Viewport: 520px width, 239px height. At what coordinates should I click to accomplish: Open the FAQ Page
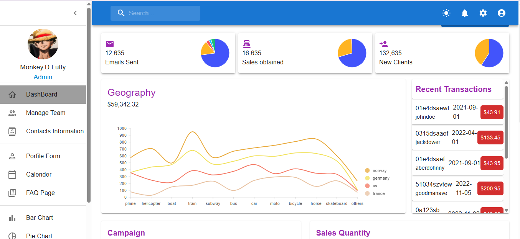(40, 193)
